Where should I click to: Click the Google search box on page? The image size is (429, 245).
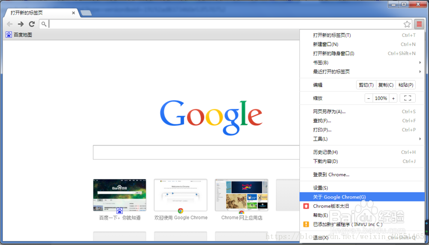pyautogui.click(x=196, y=152)
